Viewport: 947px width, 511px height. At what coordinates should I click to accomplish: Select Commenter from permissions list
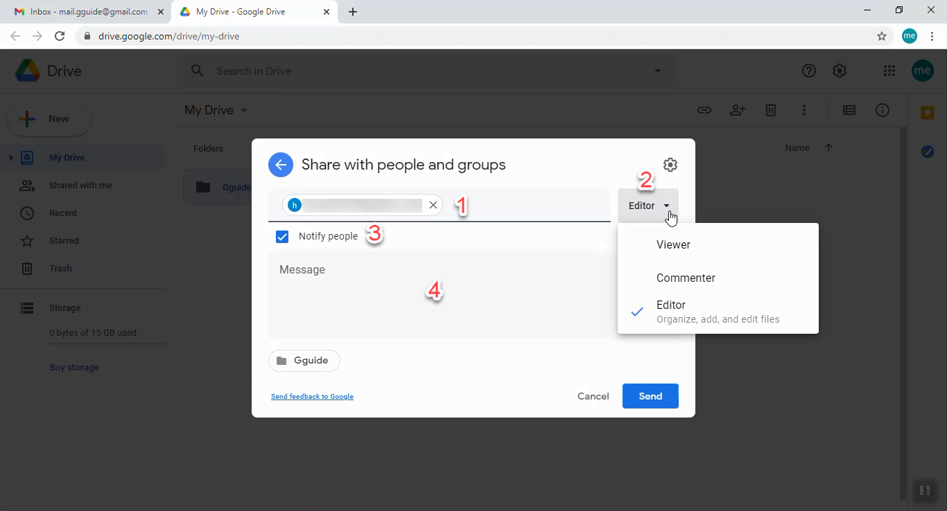(685, 278)
